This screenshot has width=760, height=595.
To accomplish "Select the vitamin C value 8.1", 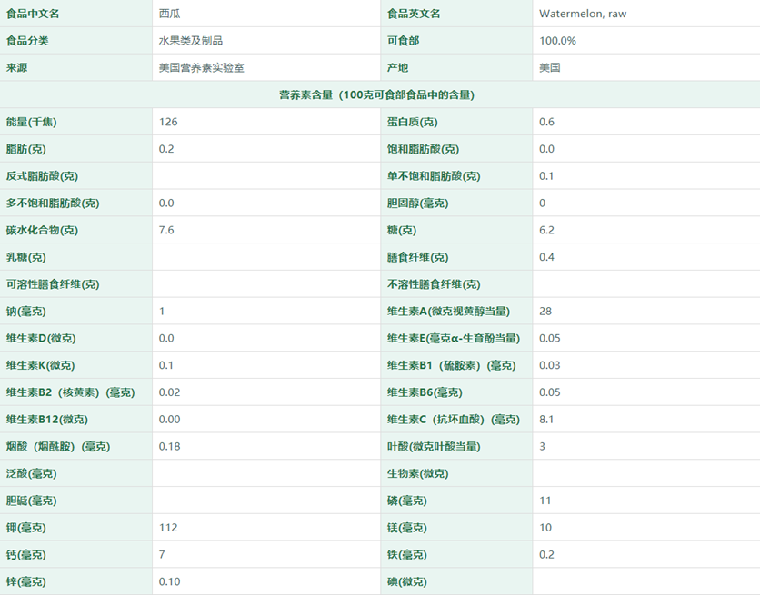I will coord(546,420).
